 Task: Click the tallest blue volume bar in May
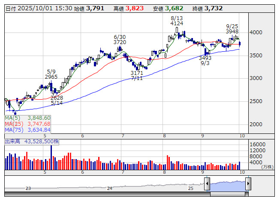coord(51,157)
